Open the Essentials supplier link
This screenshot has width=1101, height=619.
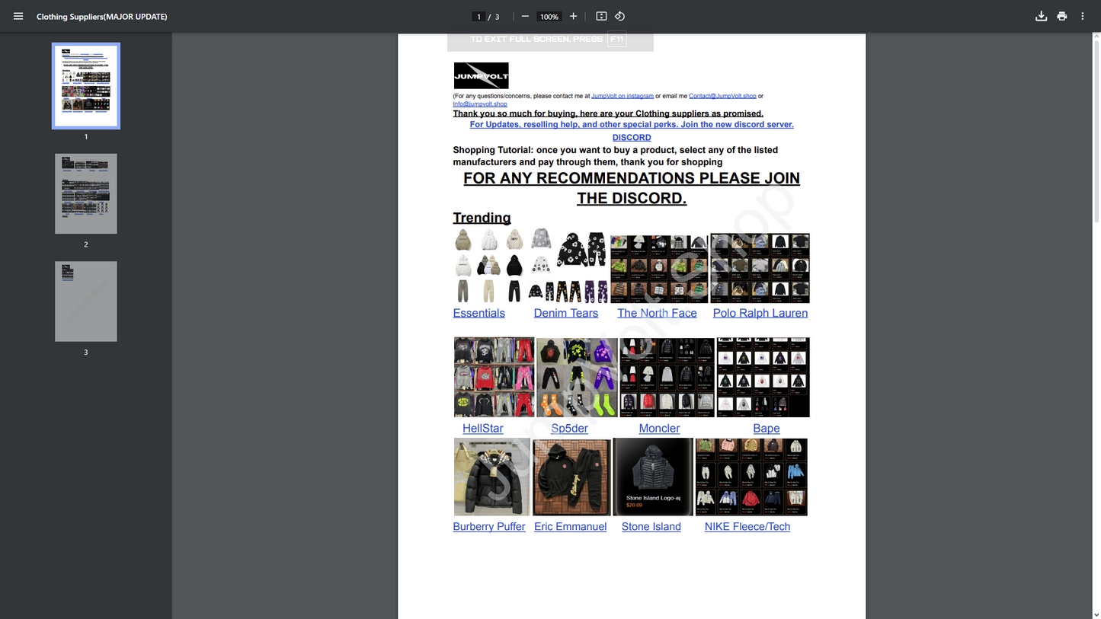478,313
